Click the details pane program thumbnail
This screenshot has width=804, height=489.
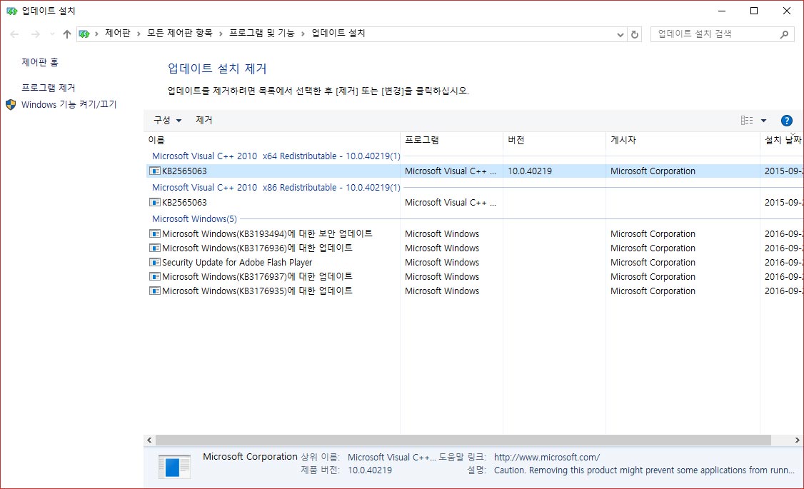(x=174, y=466)
